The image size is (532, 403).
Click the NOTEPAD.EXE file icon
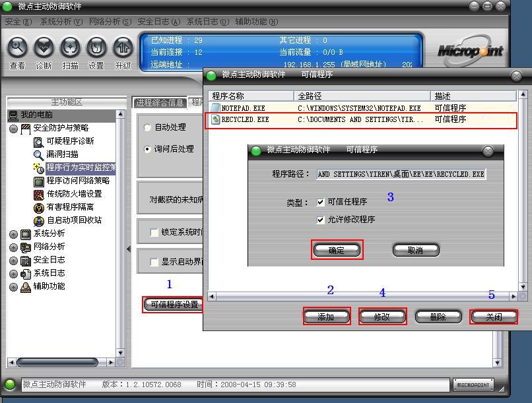point(215,108)
